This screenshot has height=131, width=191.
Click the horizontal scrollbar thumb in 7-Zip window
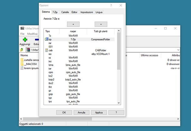coord(57,119)
